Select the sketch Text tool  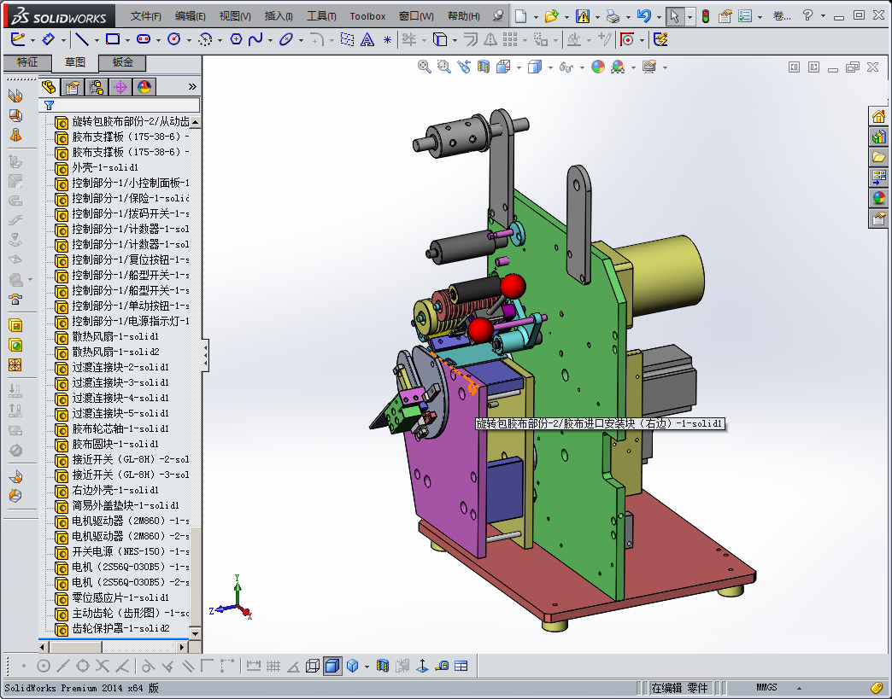point(367,39)
